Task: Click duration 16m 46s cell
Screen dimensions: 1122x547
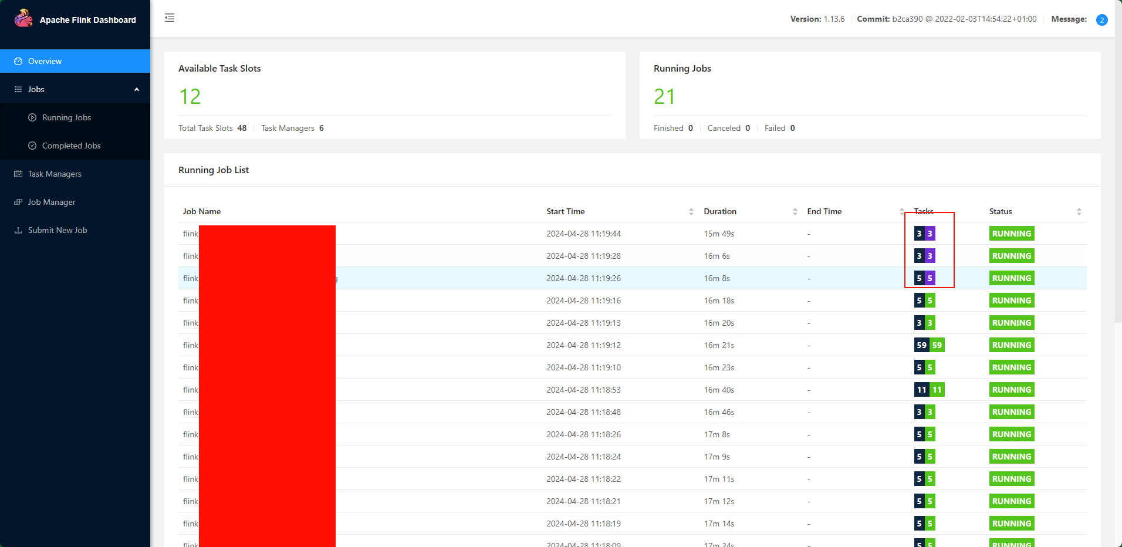Action: pyautogui.click(x=719, y=412)
